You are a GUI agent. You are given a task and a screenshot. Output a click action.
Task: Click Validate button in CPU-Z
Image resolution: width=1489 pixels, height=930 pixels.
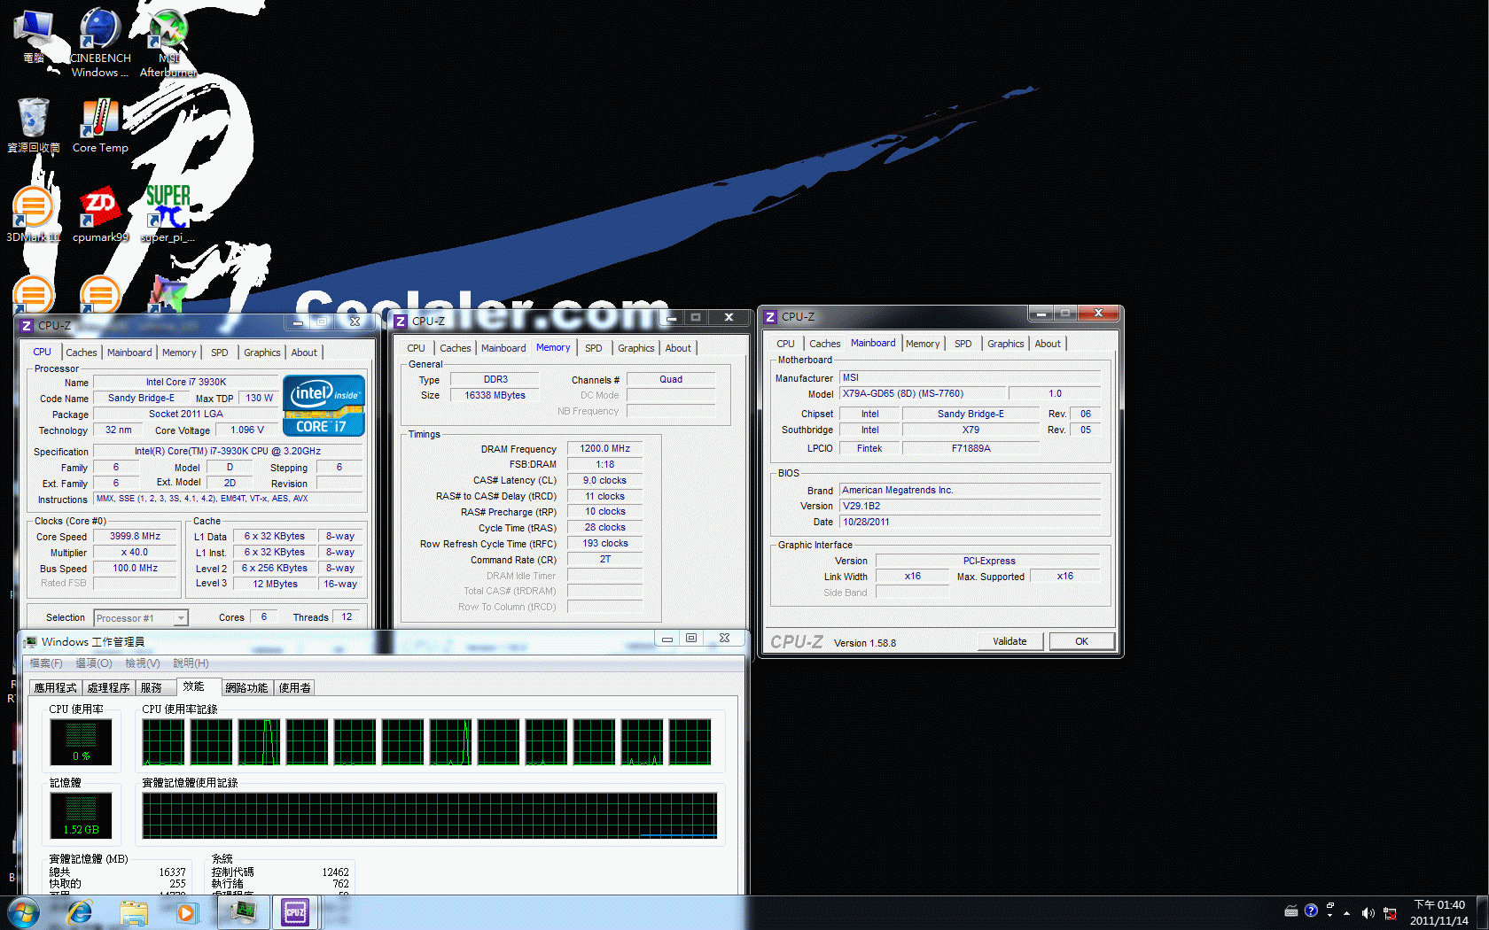1010,641
